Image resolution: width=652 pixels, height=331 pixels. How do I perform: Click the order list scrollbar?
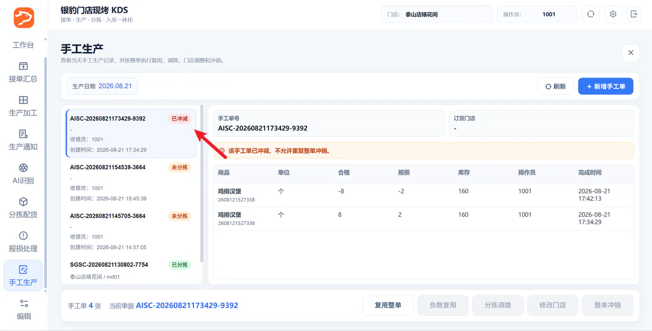202,184
